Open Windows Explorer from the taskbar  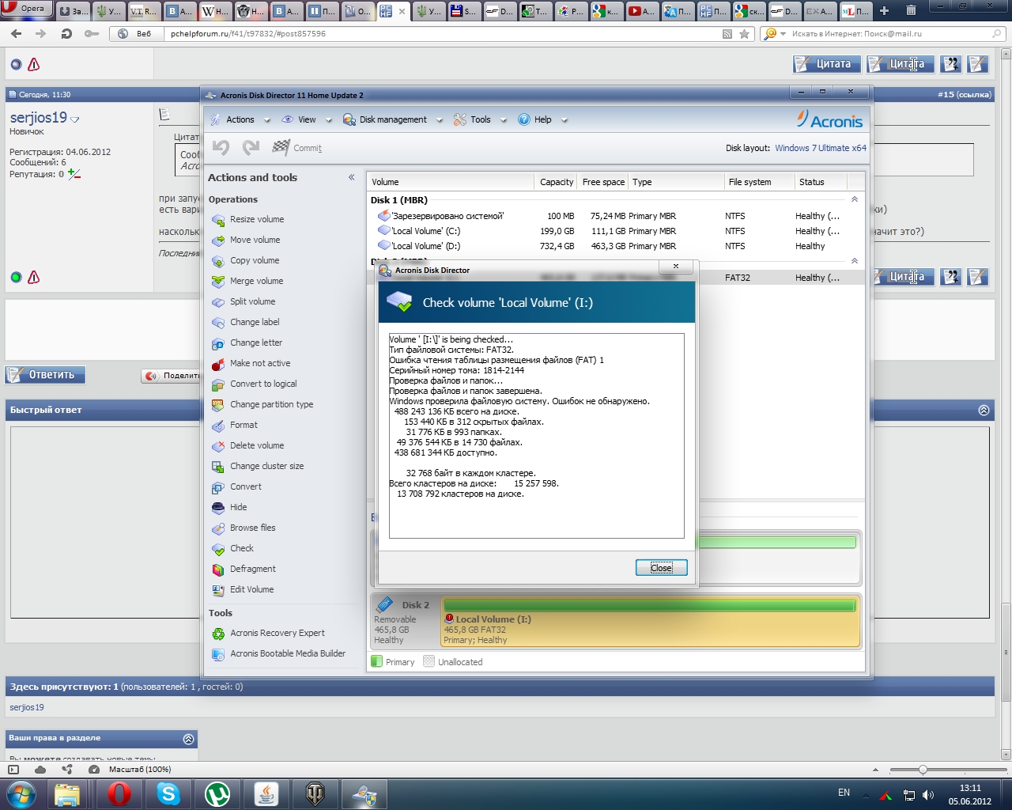(68, 793)
